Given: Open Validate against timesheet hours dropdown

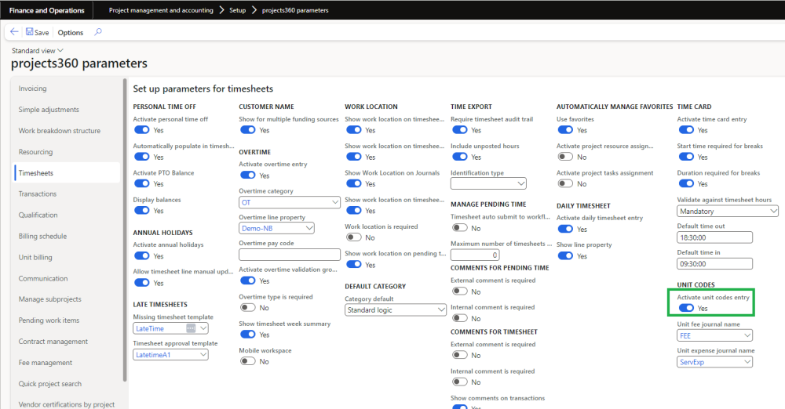Looking at the screenshot, I should tap(773, 211).
